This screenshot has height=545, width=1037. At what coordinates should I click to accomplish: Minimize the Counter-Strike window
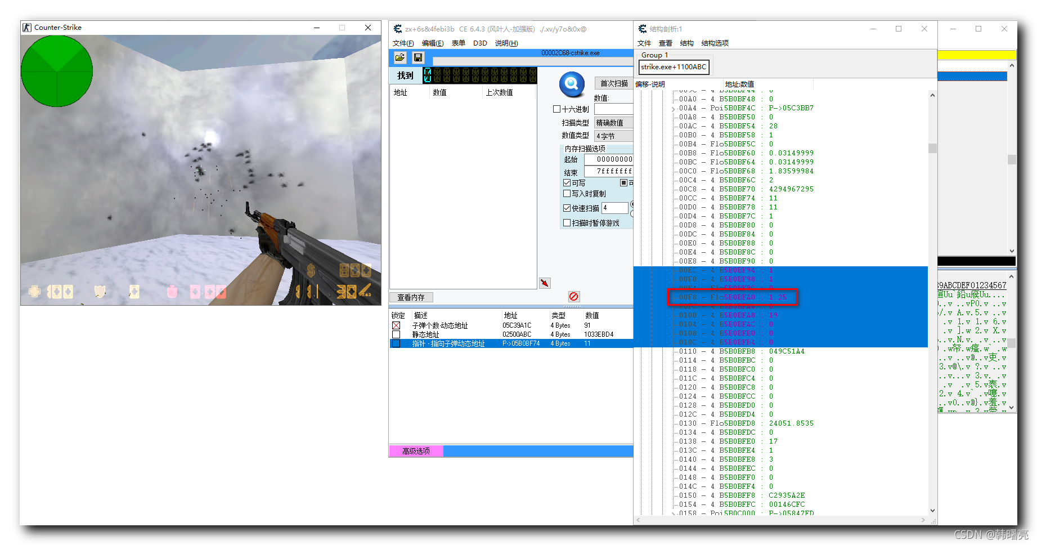pos(317,28)
